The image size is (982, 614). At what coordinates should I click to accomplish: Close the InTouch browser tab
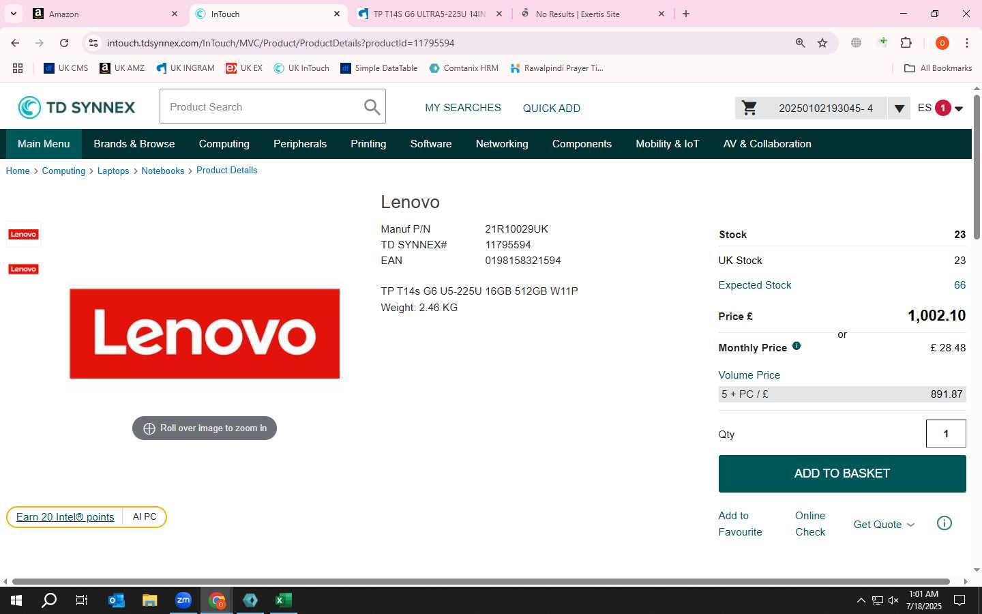[x=337, y=14]
